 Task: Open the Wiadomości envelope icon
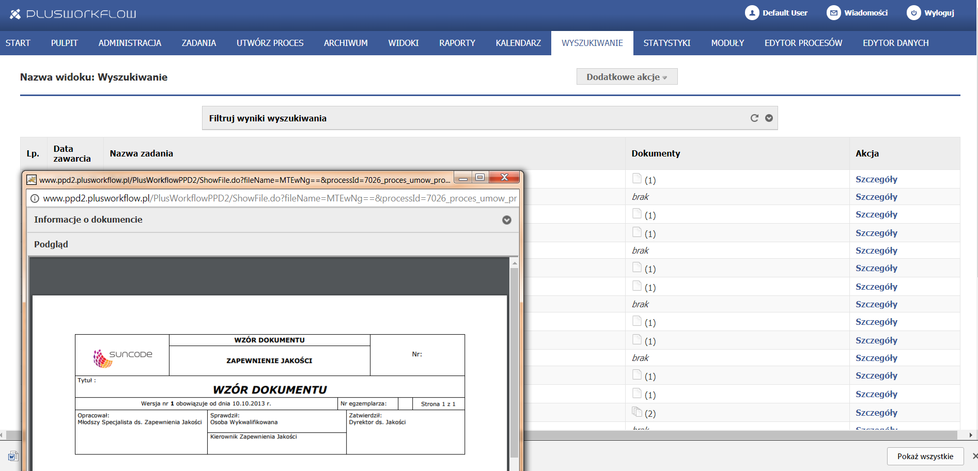click(x=833, y=13)
